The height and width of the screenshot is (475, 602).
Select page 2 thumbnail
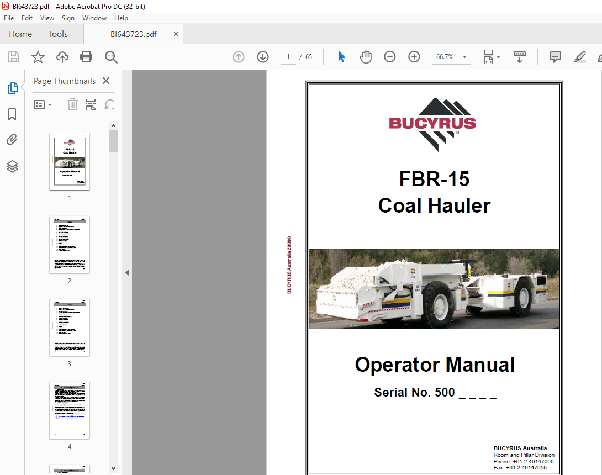pos(70,245)
